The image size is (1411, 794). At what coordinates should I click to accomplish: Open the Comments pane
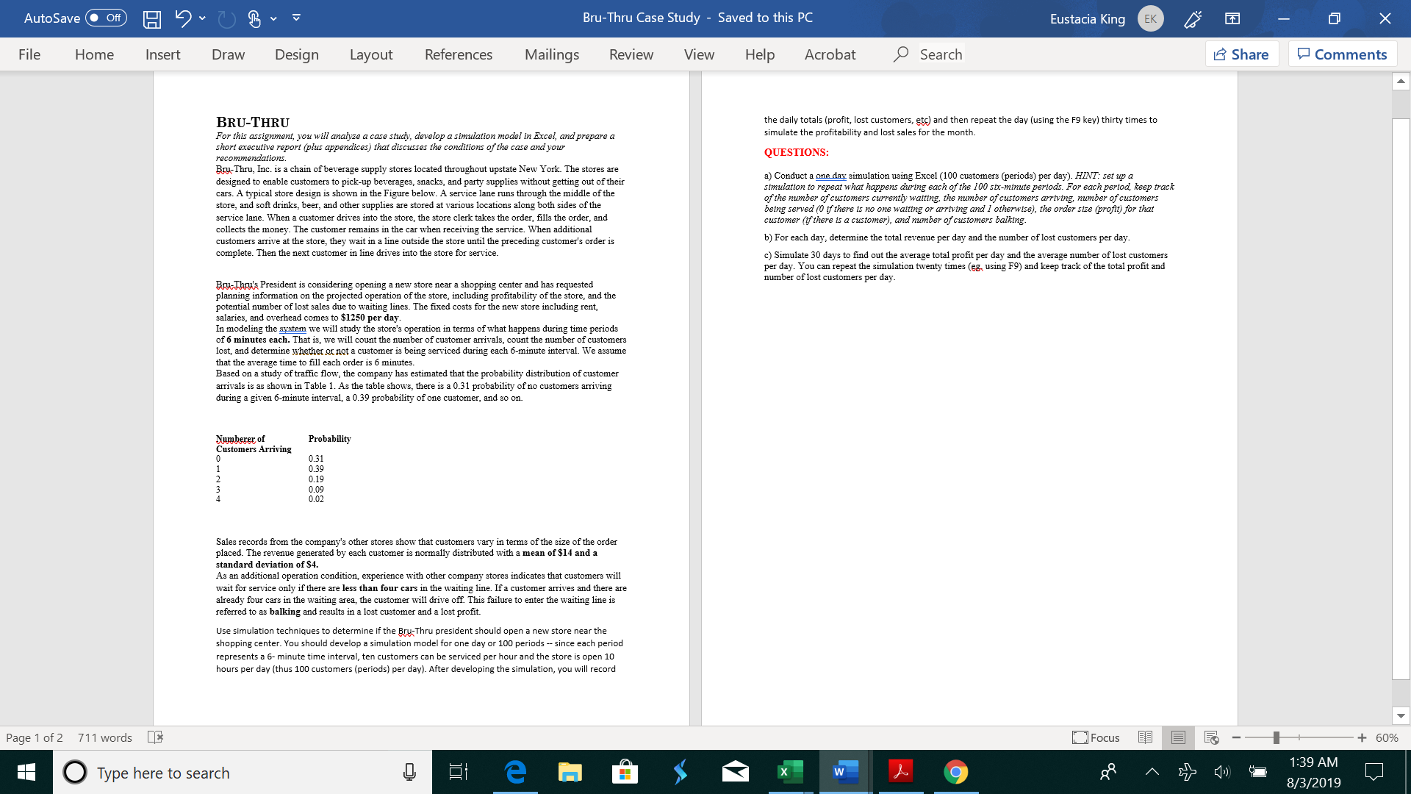(x=1342, y=54)
